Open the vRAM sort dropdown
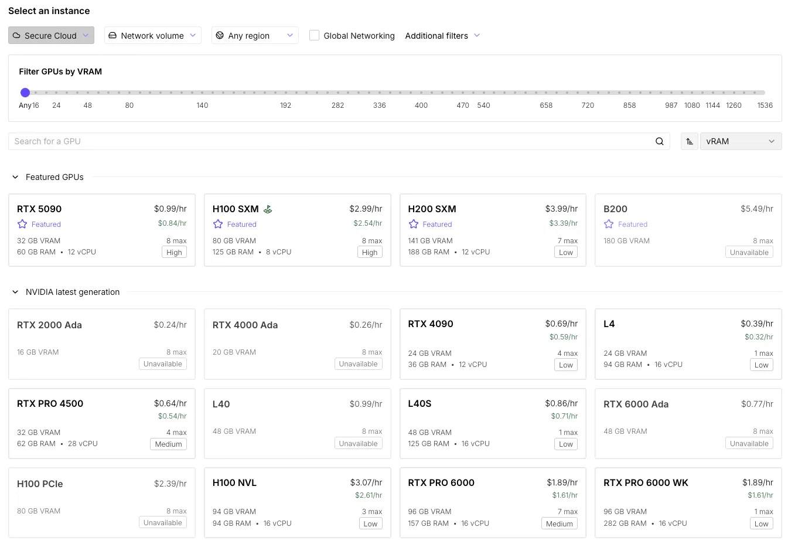 point(741,141)
